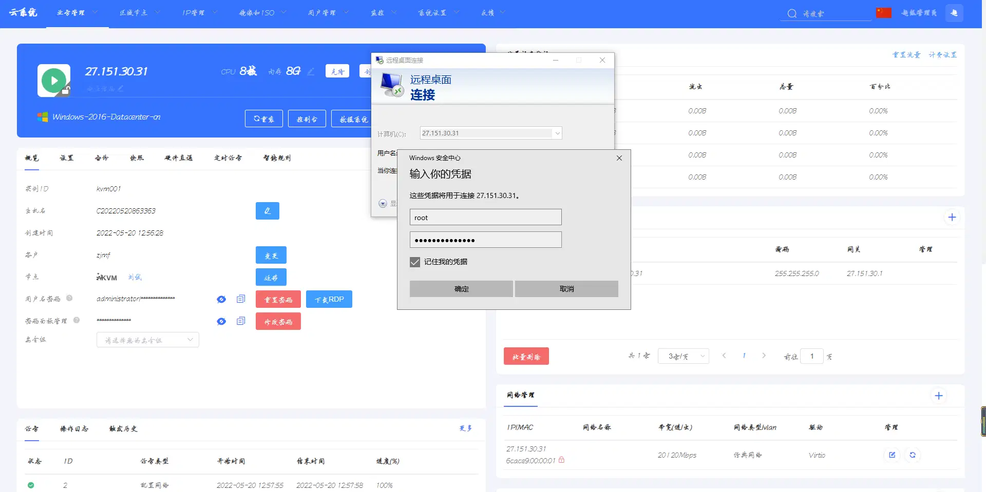Click the 下载RDP button

coord(329,299)
